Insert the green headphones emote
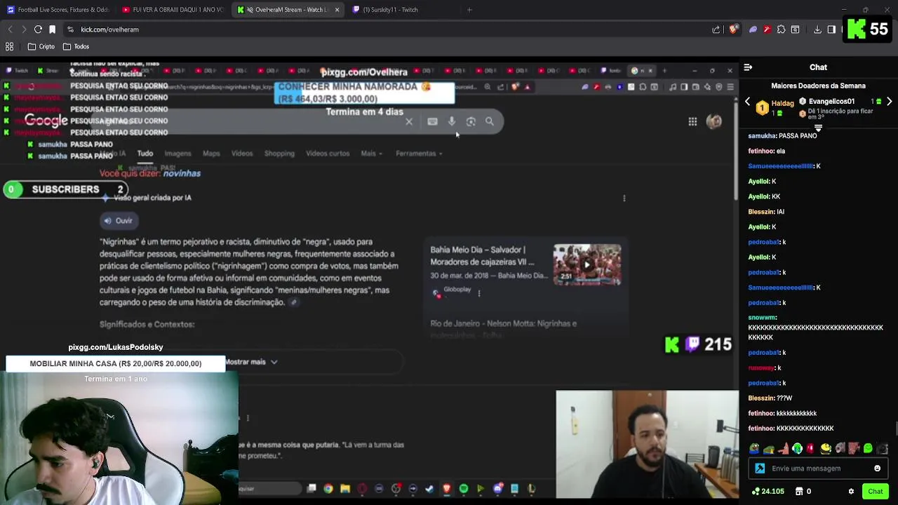Viewport: 898px width, 505px height. (x=797, y=448)
